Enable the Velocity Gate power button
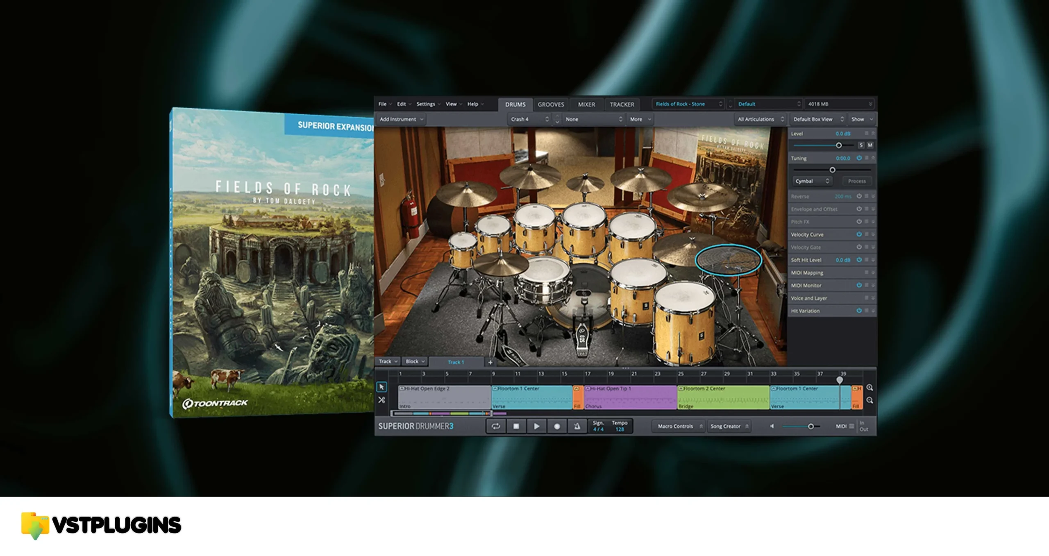The image size is (1049, 556). [859, 247]
